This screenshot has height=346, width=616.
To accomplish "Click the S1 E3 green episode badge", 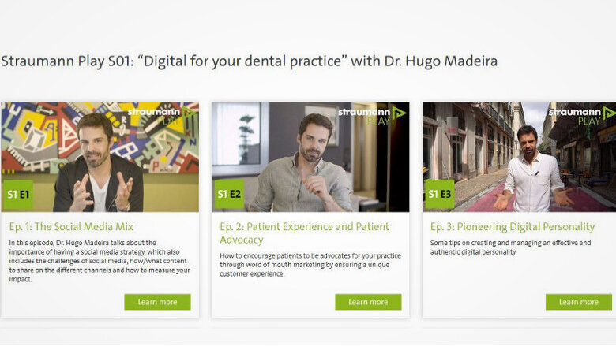I will coord(439,194).
